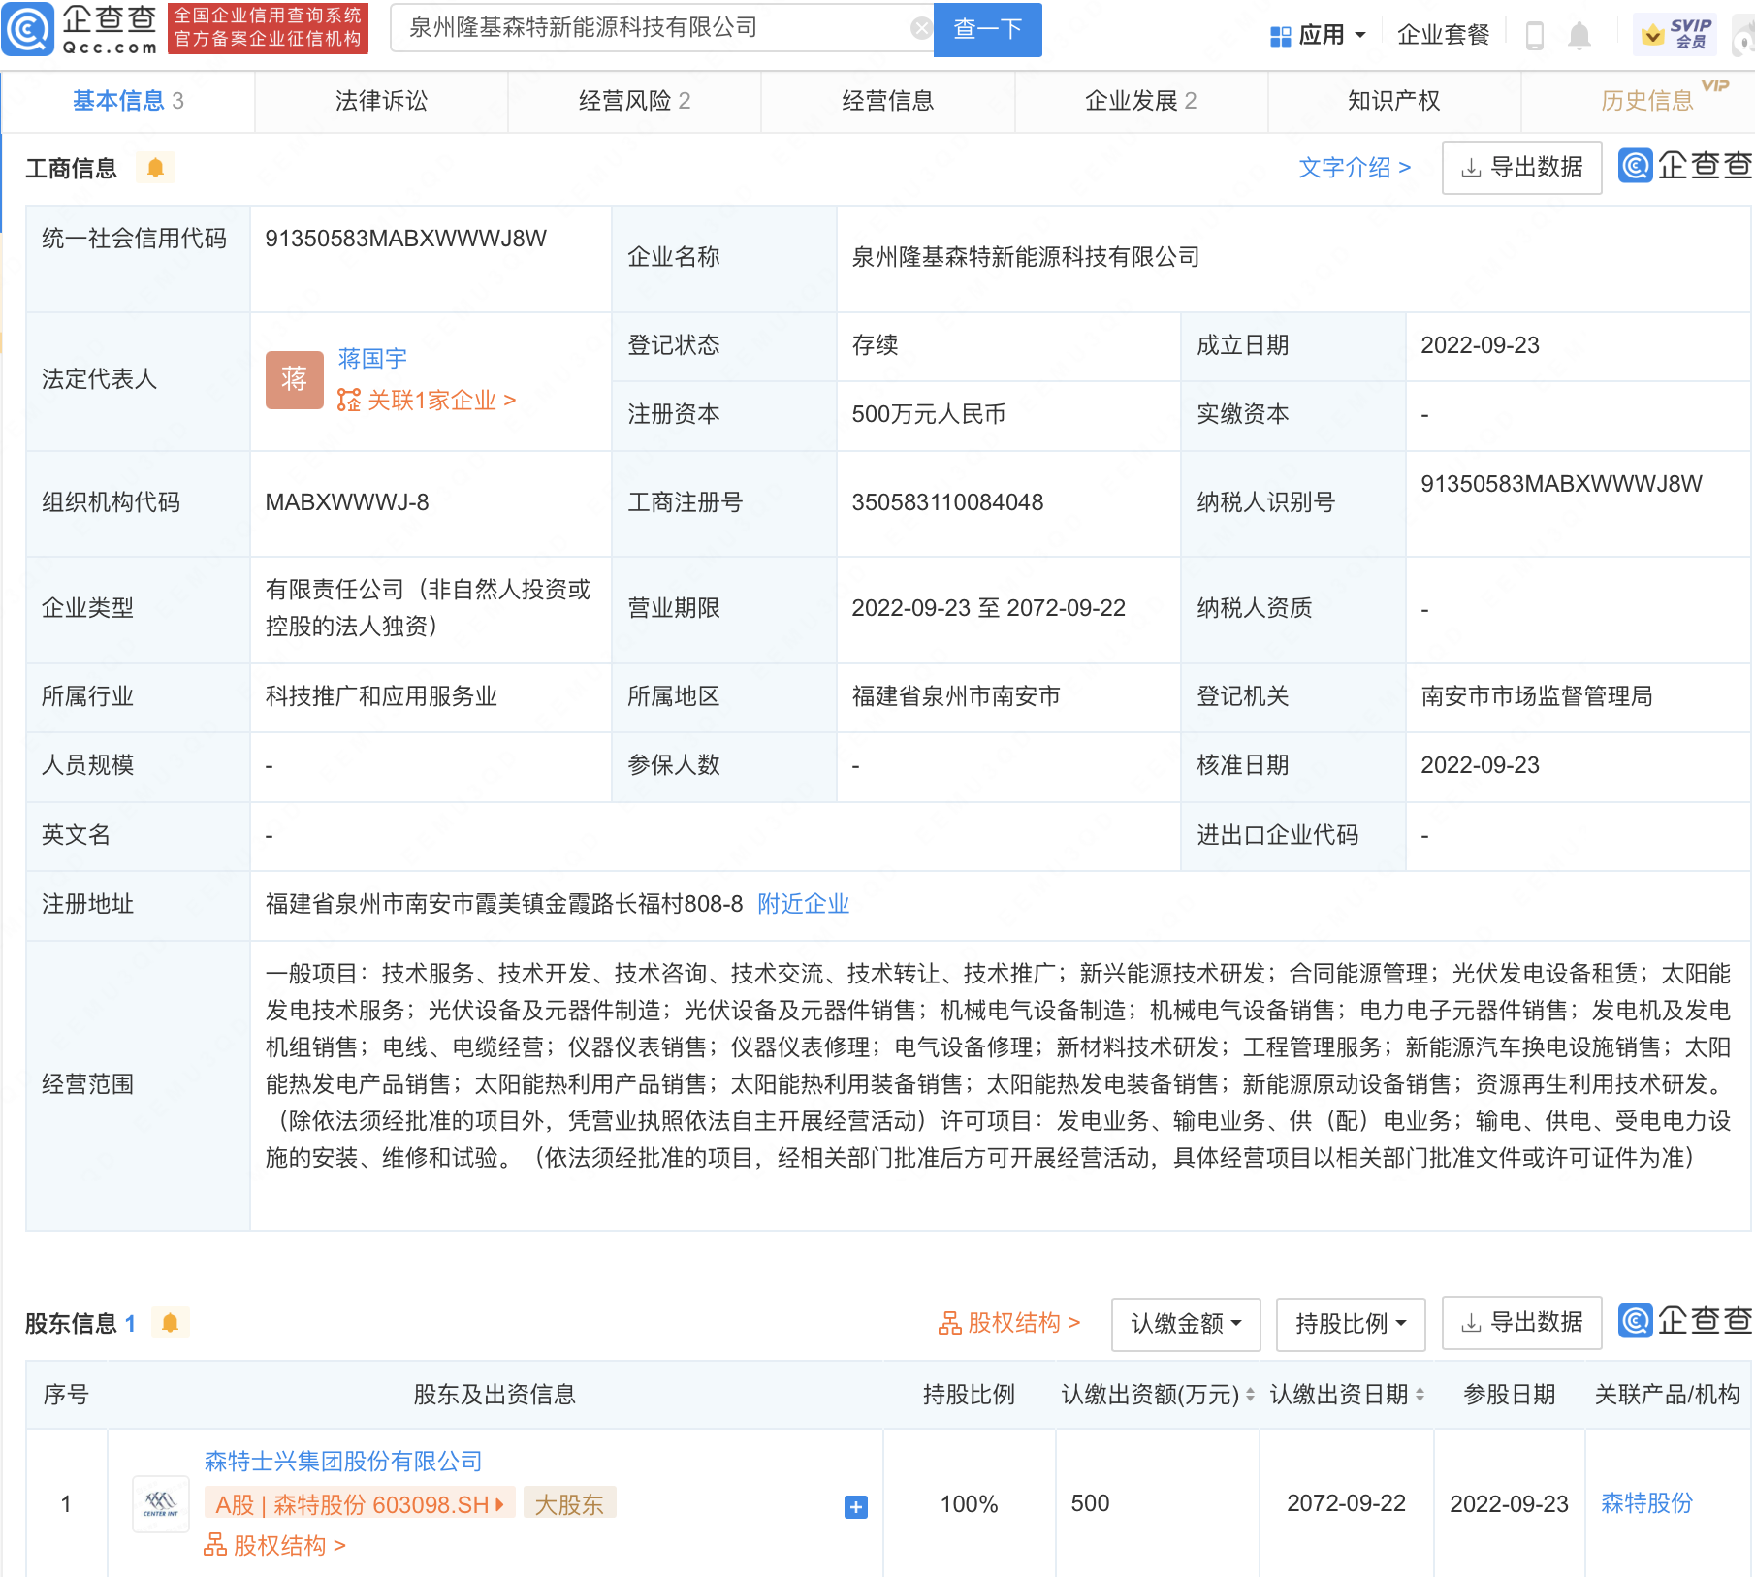
Task: Open the 文字介绍 link
Action: click(1354, 168)
